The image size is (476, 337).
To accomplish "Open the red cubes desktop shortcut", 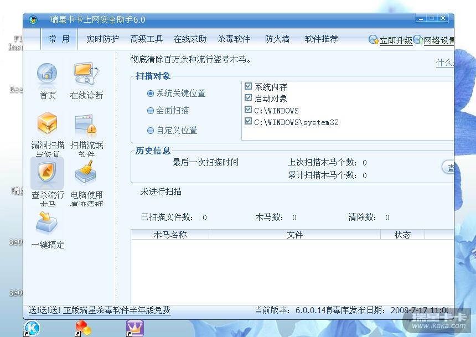I will pyautogui.click(x=83, y=329).
